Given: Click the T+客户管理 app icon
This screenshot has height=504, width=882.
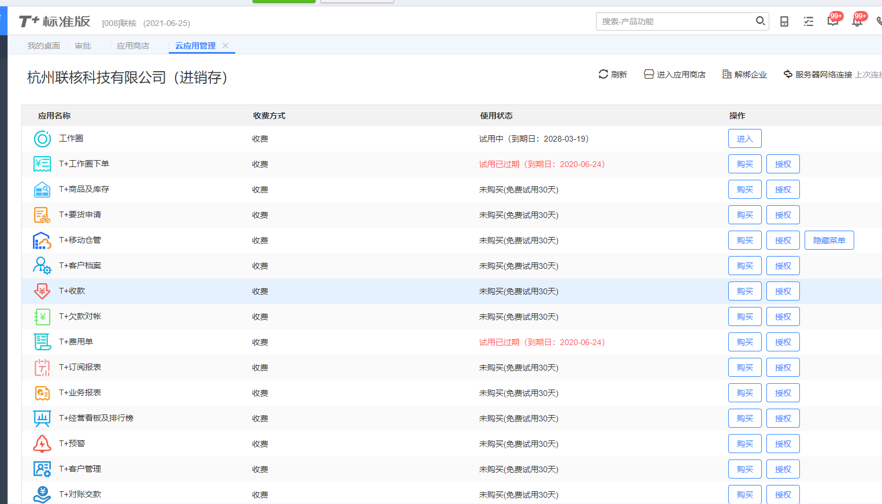Looking at the screenshot, I should (x=42, y=469).
